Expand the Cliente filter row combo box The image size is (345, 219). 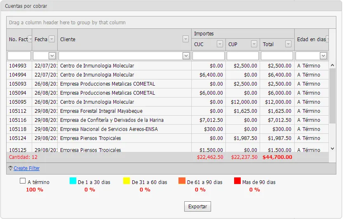click(x=186, y=56)
